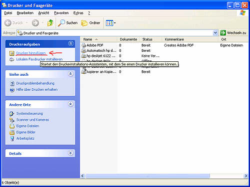Click Bereit status of kopierer an Kopie

tap(146, 72)
